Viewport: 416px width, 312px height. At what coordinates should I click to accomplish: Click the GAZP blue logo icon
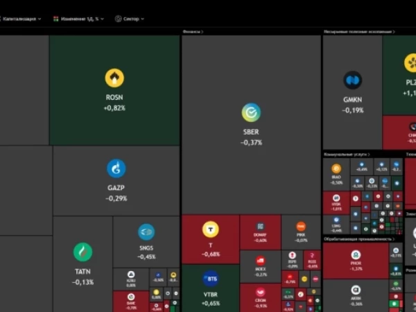(116, 168)
